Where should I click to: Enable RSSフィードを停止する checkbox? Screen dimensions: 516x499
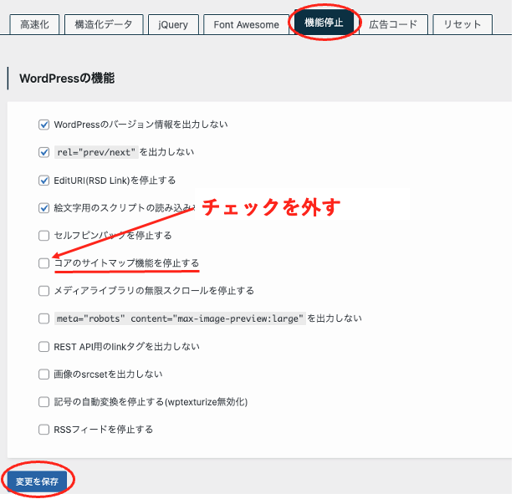(x=44, y=430)
